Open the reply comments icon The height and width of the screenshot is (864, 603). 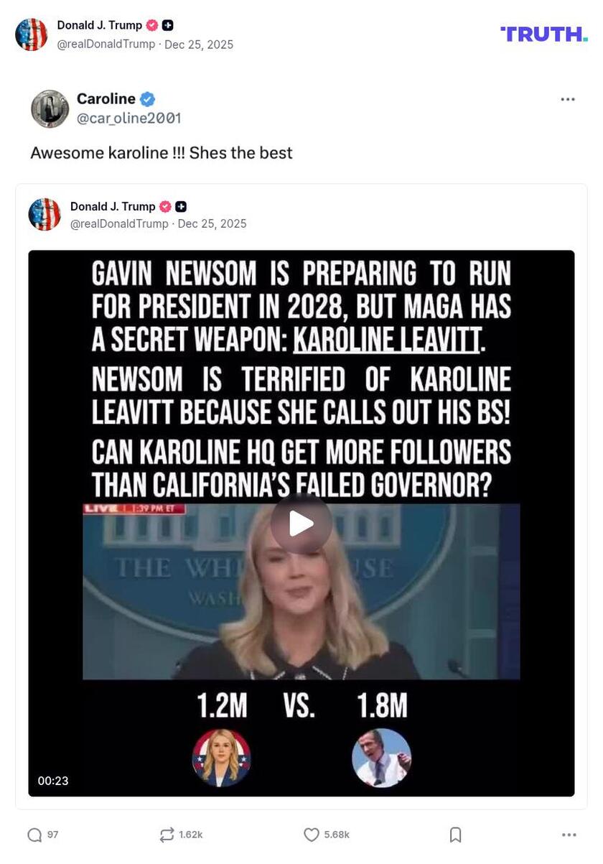click(34, 835)
